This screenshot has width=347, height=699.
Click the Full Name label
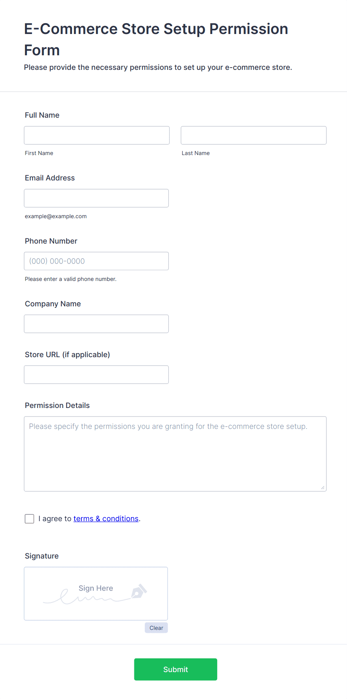pyautogui.click(x=42, y=115)
